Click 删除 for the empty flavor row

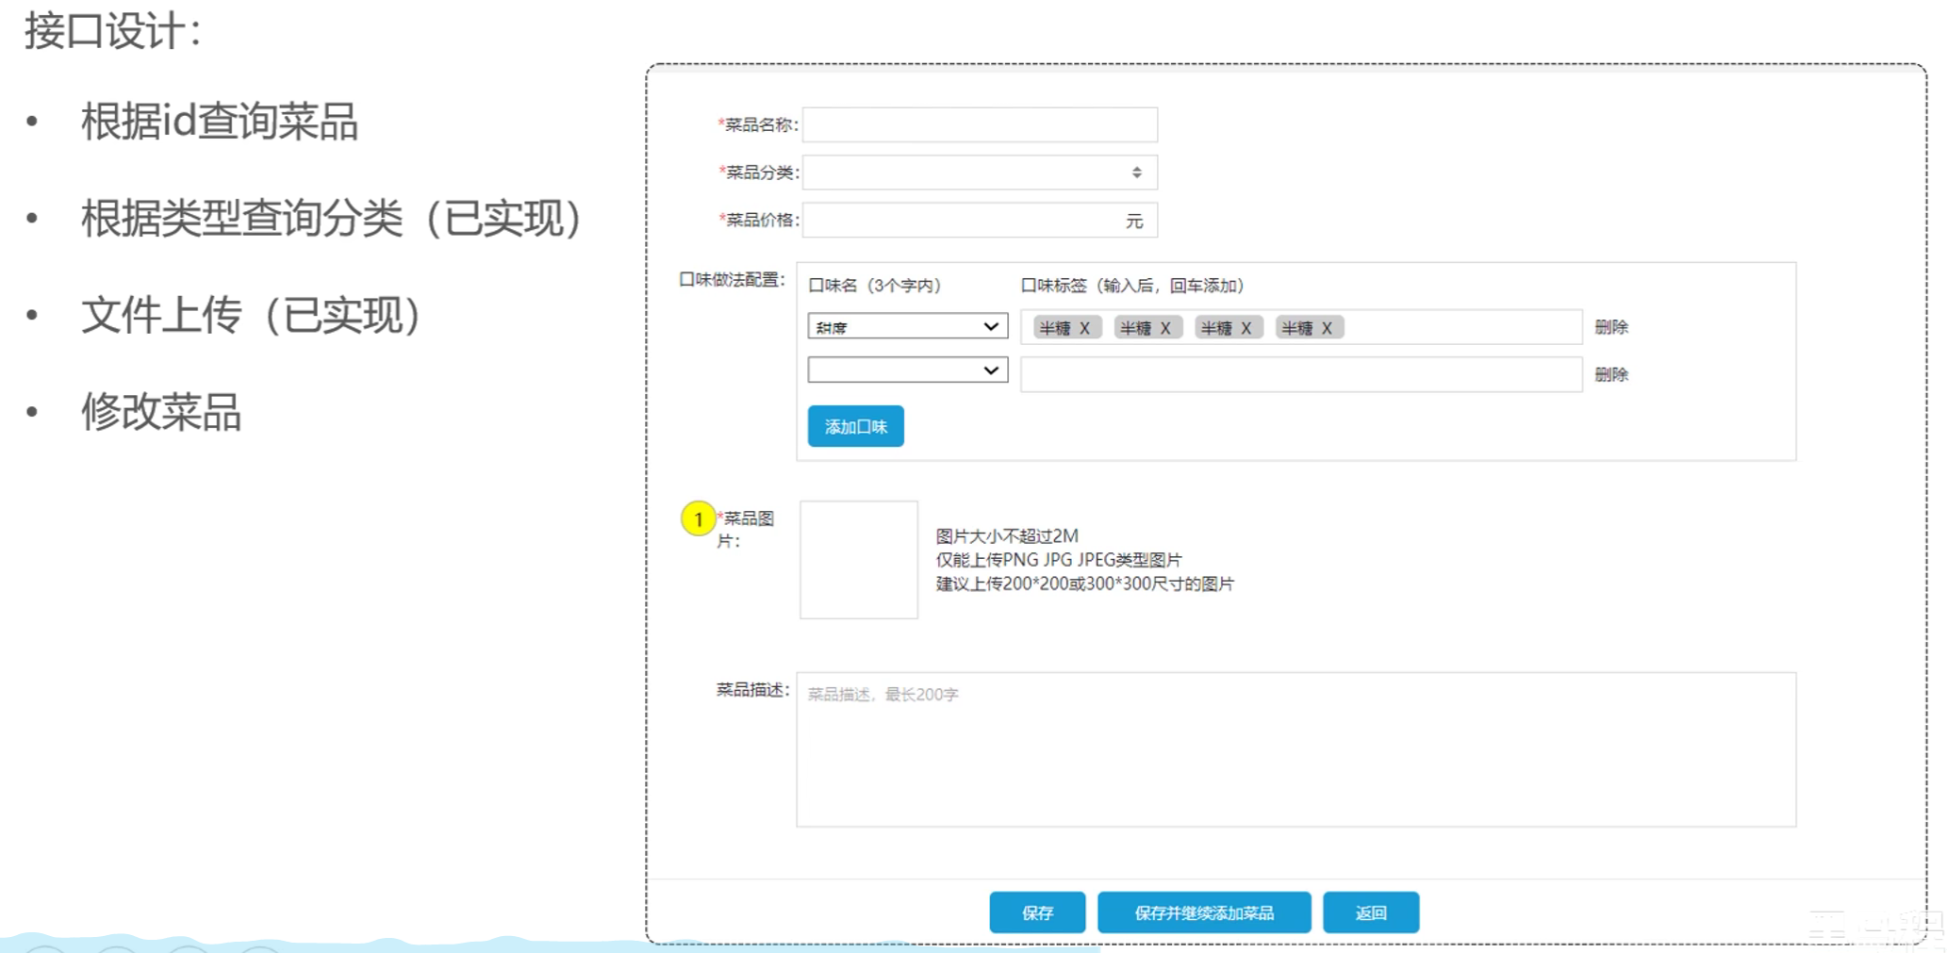(x=1610, y=374)
